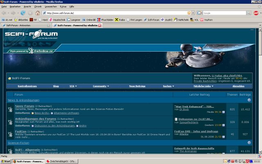
Task: Close the active SciFi-Forum tab
Action: [100, 25]
